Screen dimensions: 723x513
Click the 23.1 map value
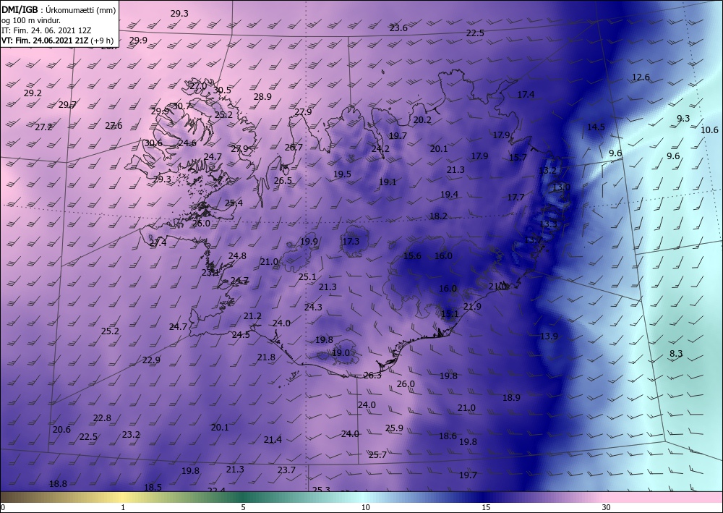(x=210, y=273)
